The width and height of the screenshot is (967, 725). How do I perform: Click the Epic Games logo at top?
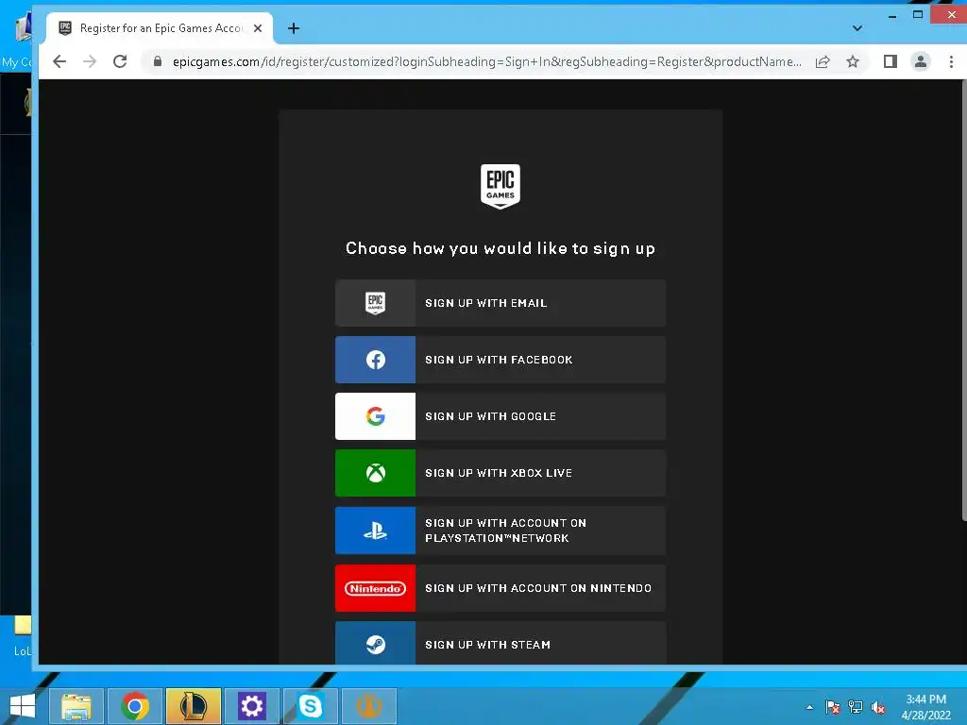pyautogui.click(x=500, y=186)
